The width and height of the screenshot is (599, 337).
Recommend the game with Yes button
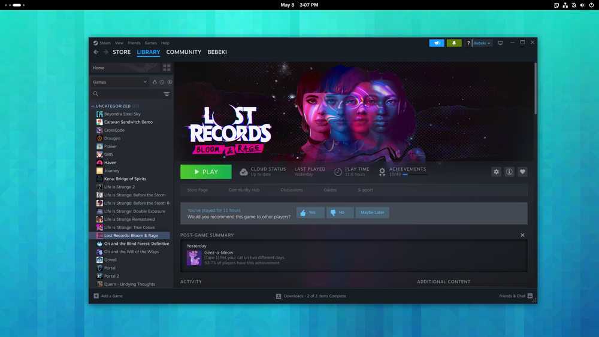tap(310, 212)
